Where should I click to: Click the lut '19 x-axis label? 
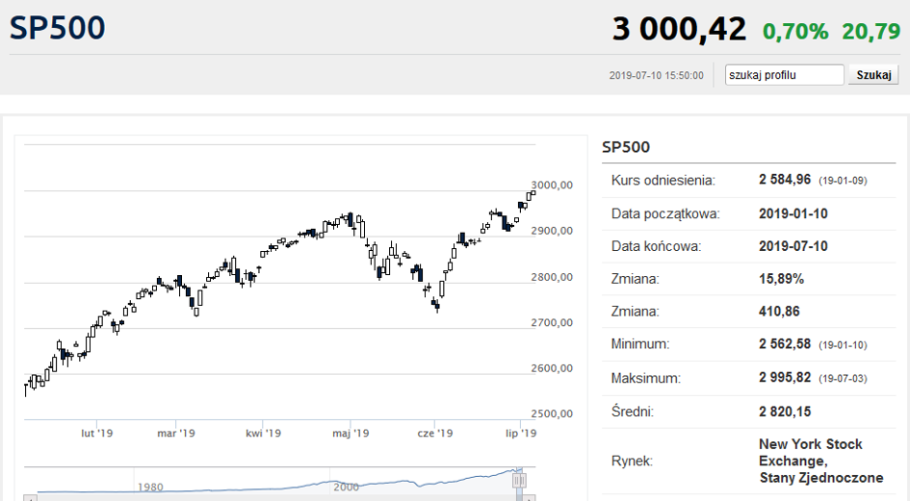click(97, 433)
